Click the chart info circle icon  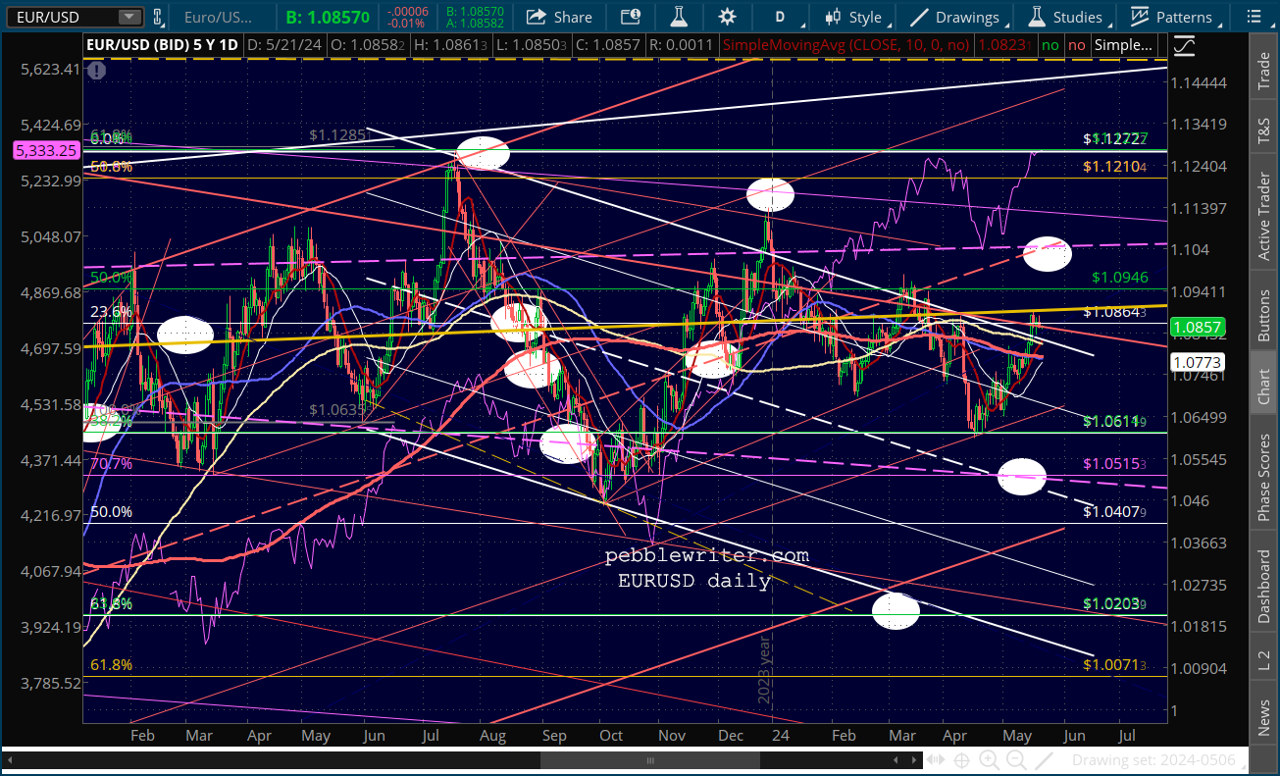(96, 71)
